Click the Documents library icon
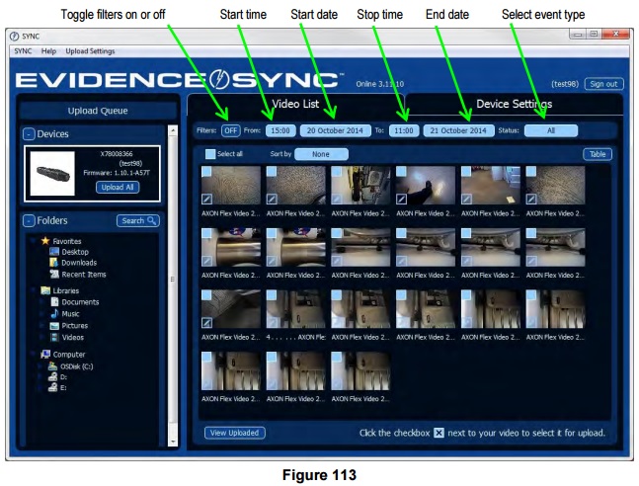Viewport: 639px width, 486px height. coord(54,302)
